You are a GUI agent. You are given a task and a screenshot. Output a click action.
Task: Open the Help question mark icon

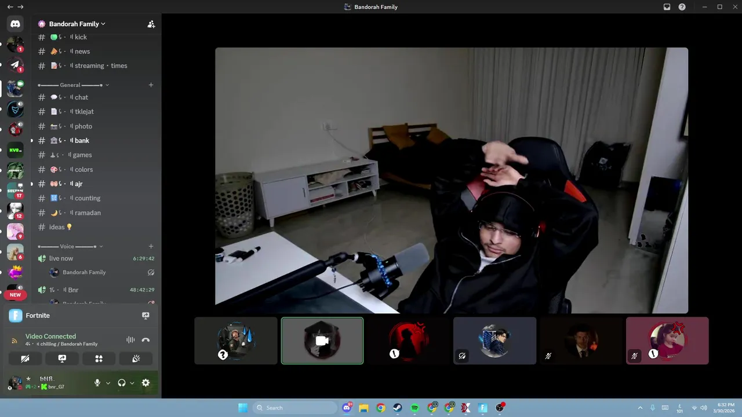pos(682,7)
